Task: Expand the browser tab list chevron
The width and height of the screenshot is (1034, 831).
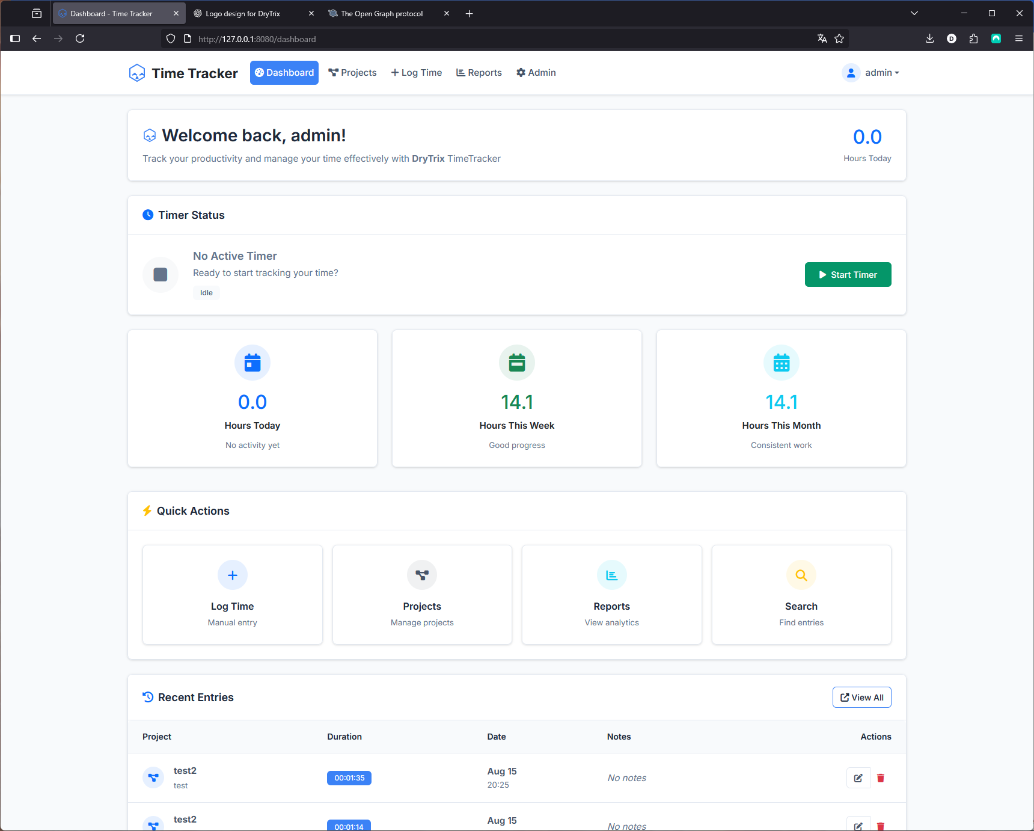Action: [914, 13]
